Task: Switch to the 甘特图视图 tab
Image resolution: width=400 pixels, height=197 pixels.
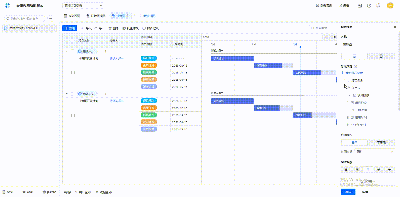Action: click(96, 16)
